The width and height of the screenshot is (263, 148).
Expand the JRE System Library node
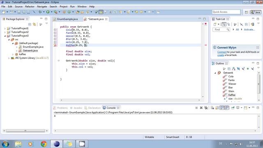click(9, 58)
